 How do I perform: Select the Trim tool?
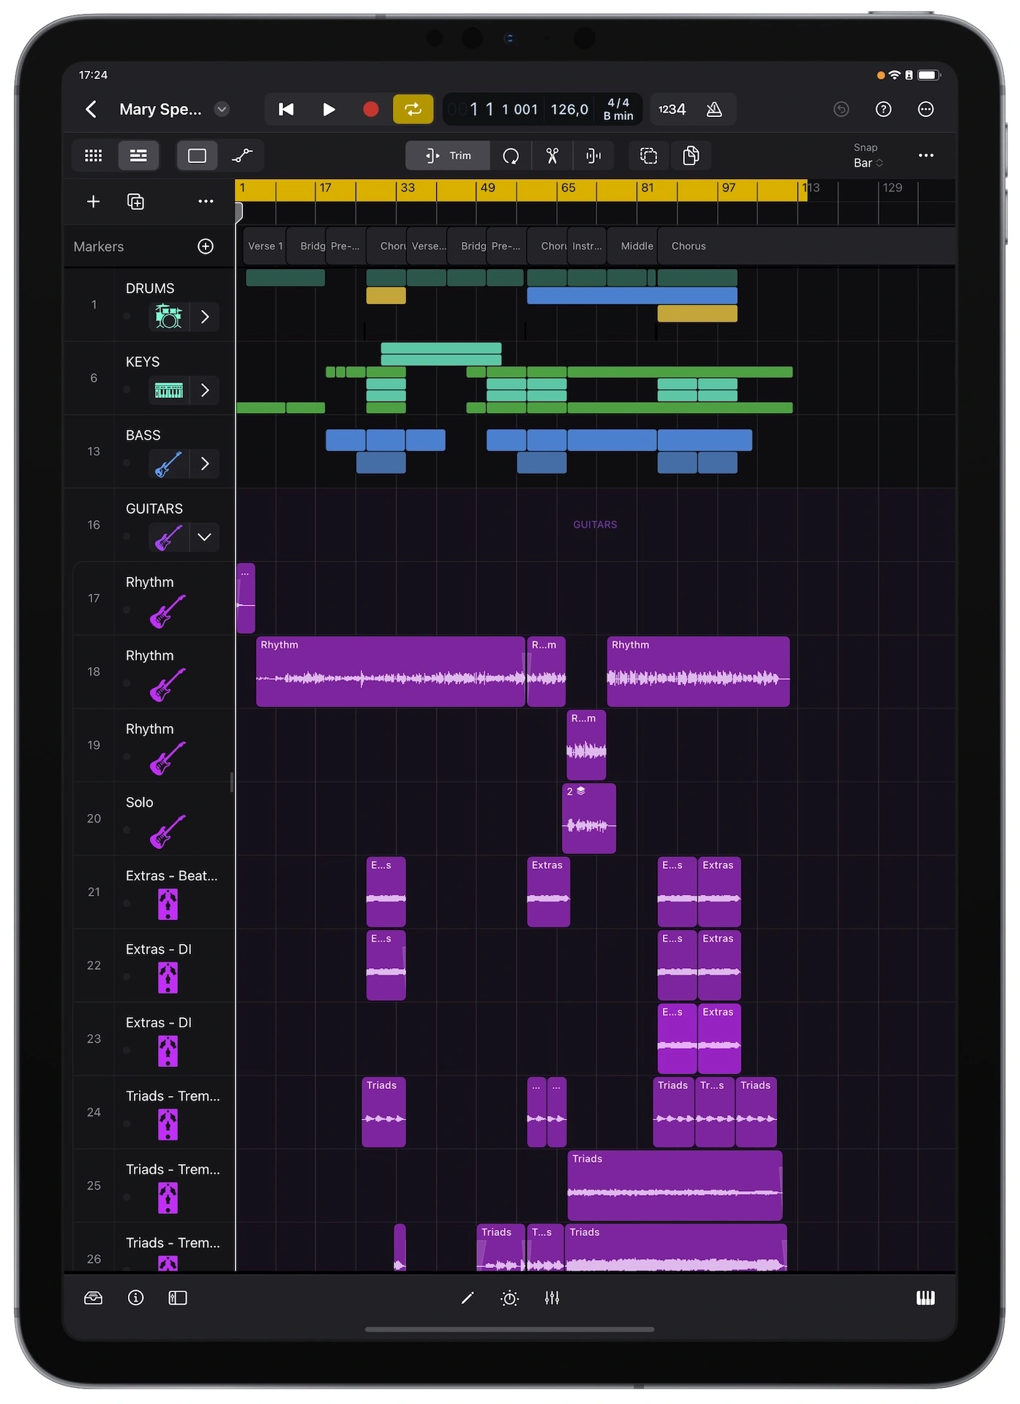(x=448, y=156)
